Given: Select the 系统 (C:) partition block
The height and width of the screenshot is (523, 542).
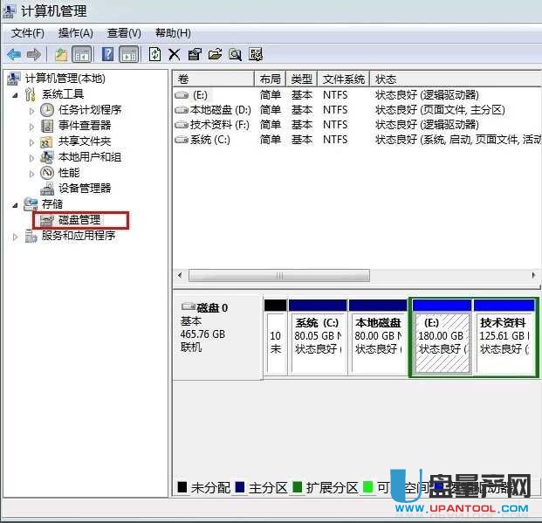Looking at the screenshot, I should coord(318,336).
